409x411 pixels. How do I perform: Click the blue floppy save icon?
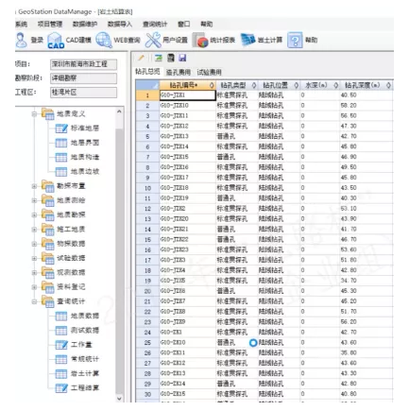click(182, 58)
